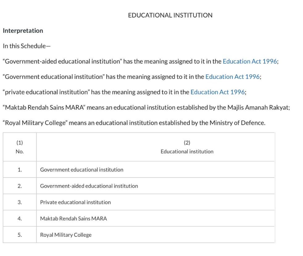Select the Maktab Rendah Sains MARA definition text
Viewport: 303px width, 256px height.
146,107
